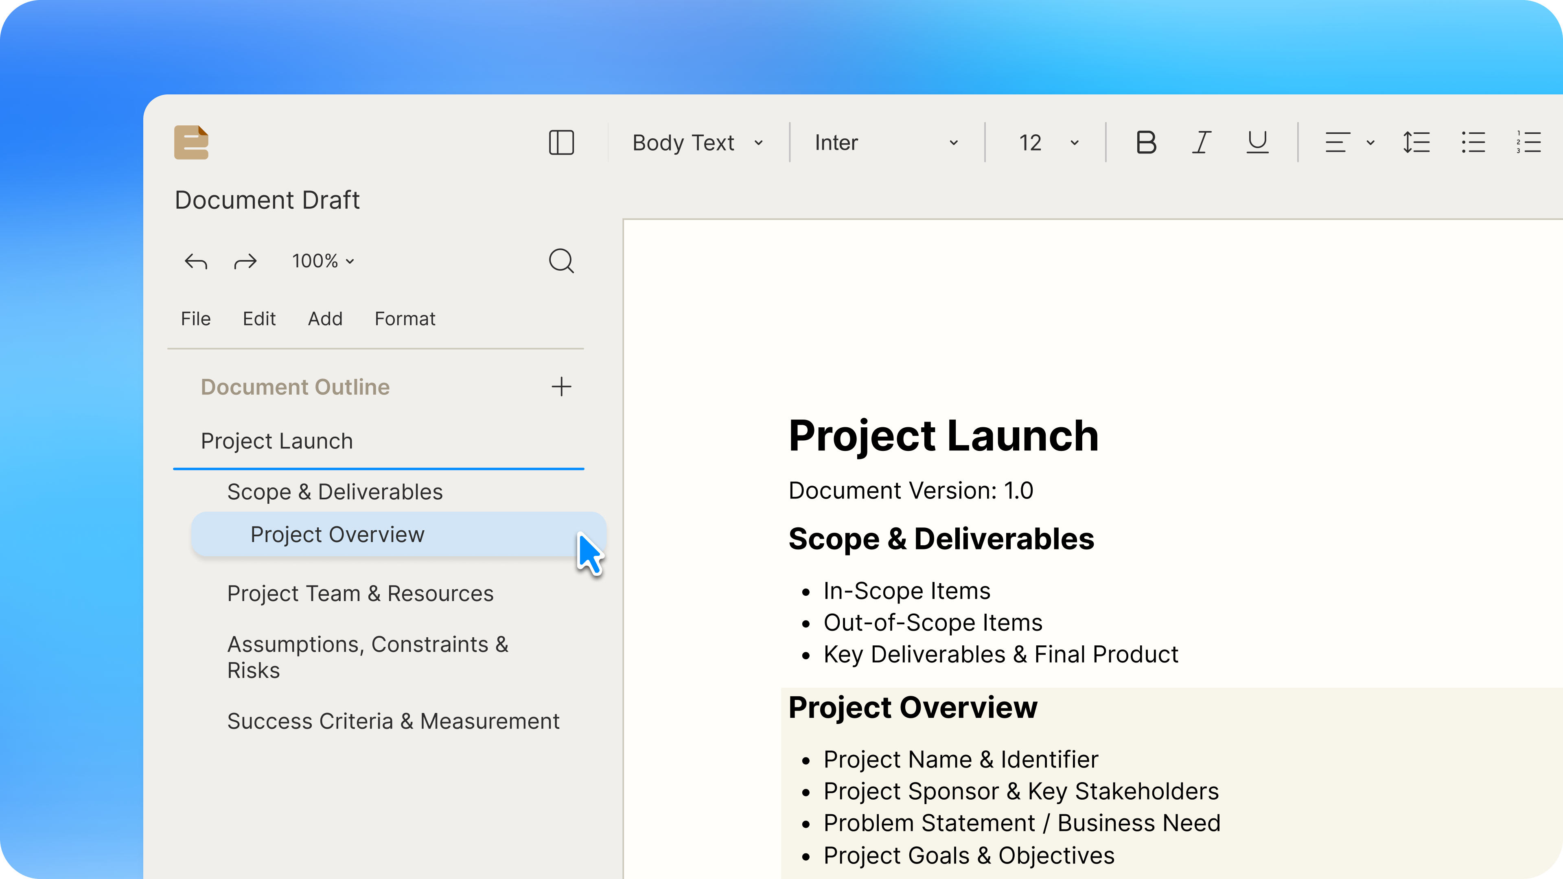The image size is (1563, 879).
Task: Click the app document logo icon
Action: click(191, 142)
